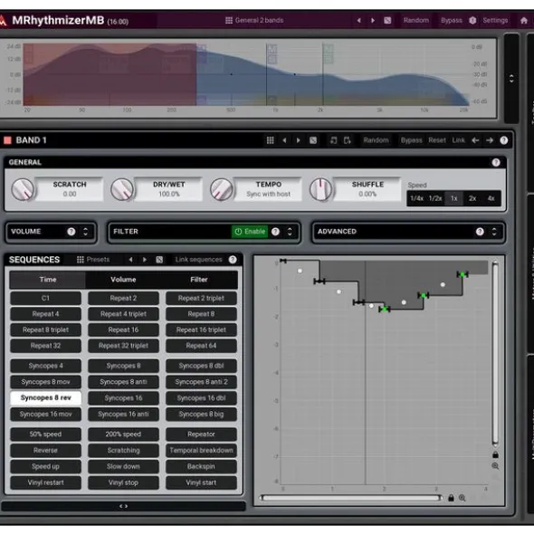Viewport: 534px width, 535px height.
Task: Select the Syncopes 8 rev sequence
Action: click(46, 397)
